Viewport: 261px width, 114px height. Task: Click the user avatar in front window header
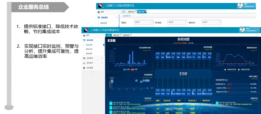pos(242,30)
